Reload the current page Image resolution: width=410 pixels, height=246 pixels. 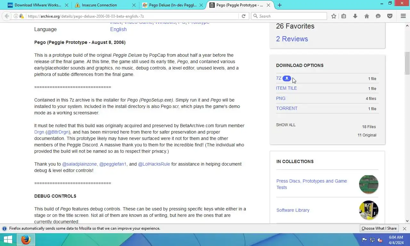243,16
